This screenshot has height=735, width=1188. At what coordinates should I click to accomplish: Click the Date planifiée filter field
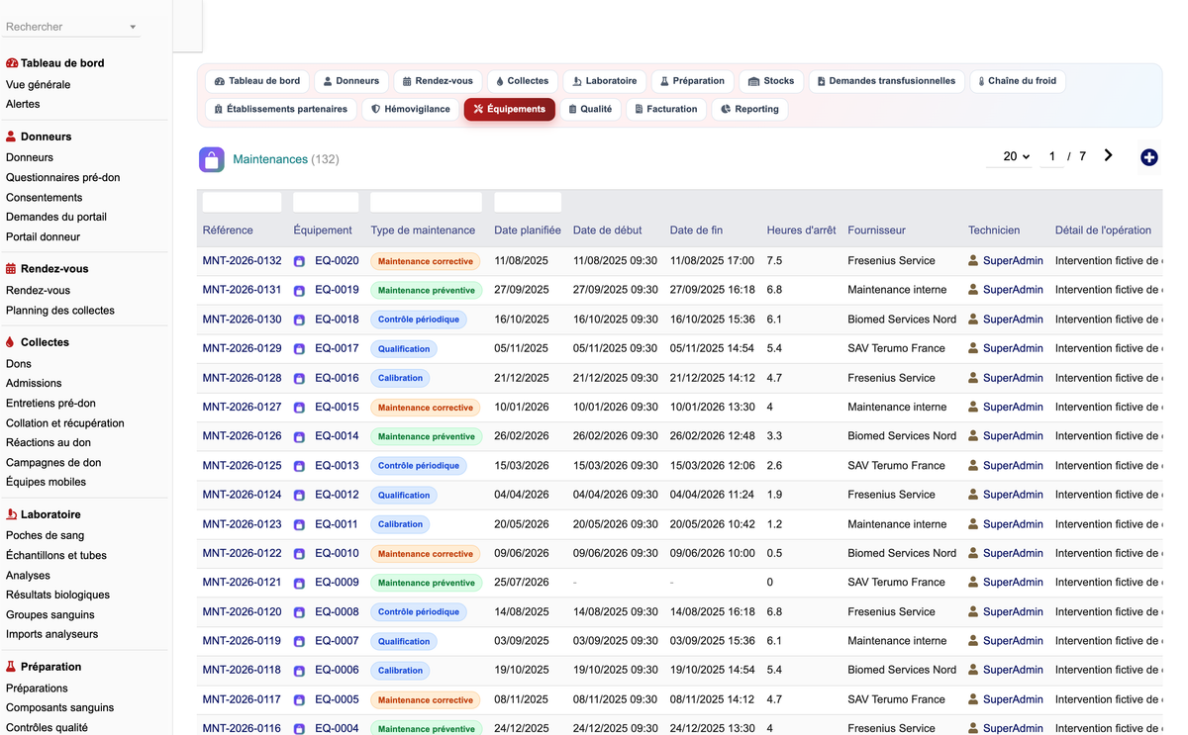point(528,202)
